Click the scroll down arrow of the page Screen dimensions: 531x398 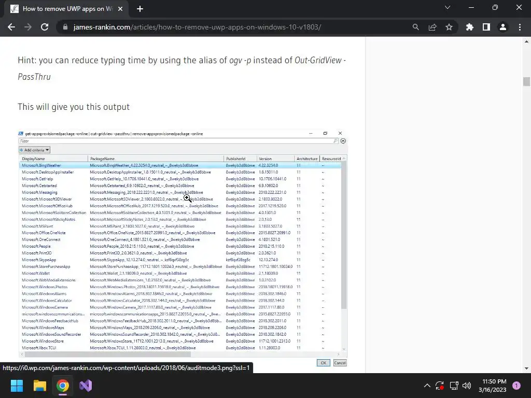tap(526, 368)
